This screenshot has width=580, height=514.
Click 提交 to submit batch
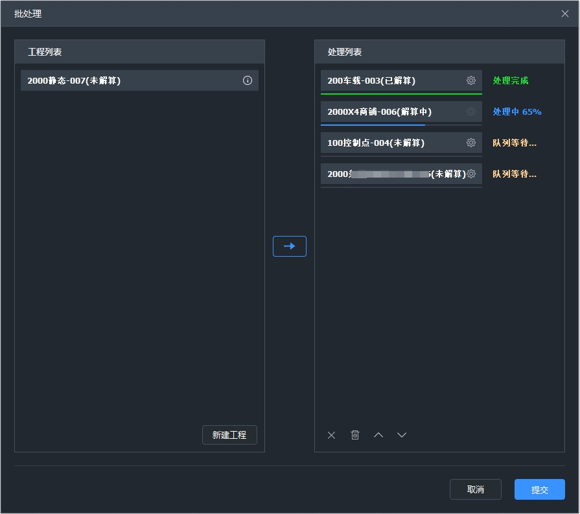click(540, 489)
